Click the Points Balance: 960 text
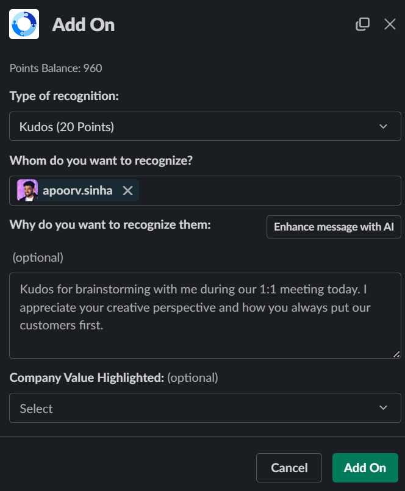Image resolution: width=405 pixels, height=491 pixels. pos(56,68)
